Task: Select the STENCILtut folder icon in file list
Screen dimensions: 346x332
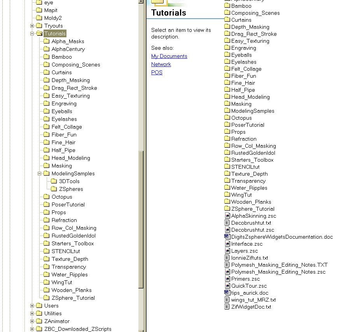Action: 227,167
